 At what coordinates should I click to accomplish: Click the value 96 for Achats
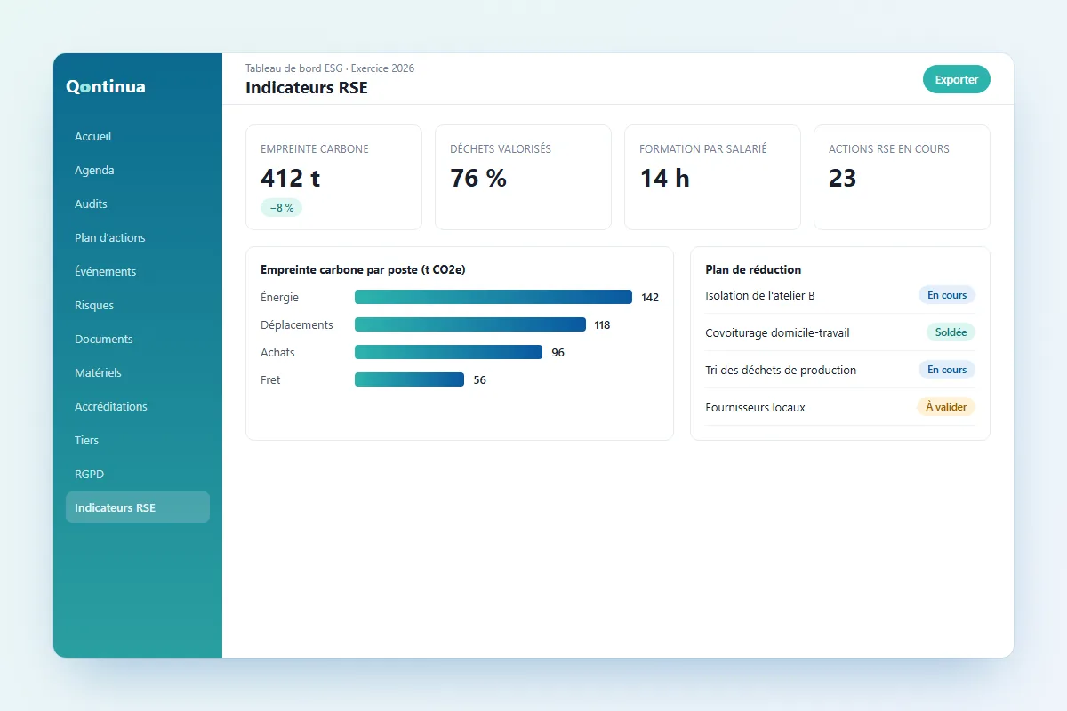[558, 353]
